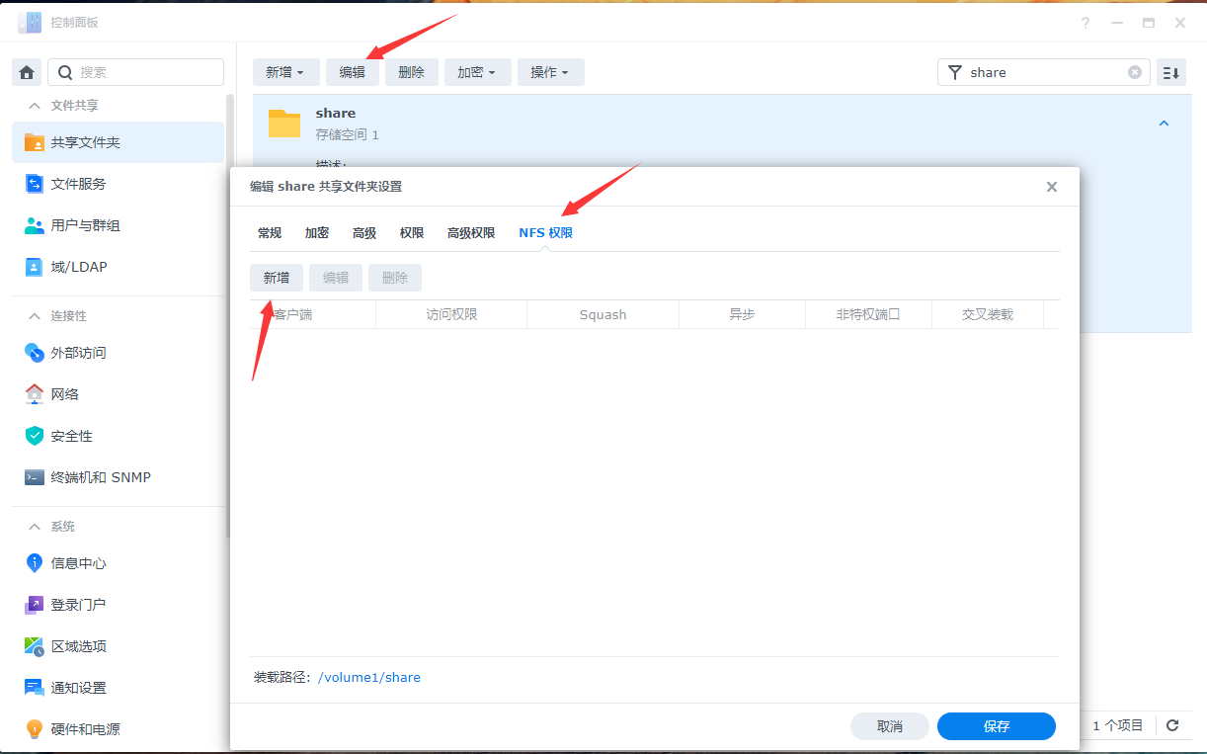Click the 1 个项目 status text
The width and height of the screenshot is (1207, 754).
[x=1118, y=725]
